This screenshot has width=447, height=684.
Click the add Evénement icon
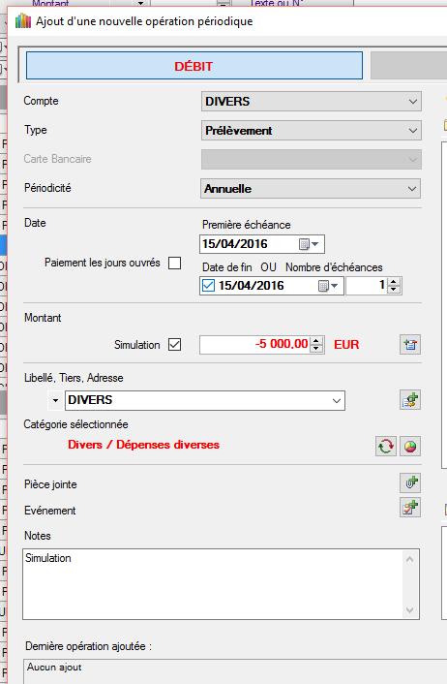tap(410, 508)
